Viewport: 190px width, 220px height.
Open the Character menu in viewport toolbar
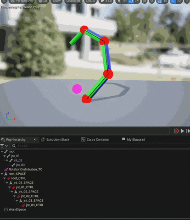tap(73, 1)
